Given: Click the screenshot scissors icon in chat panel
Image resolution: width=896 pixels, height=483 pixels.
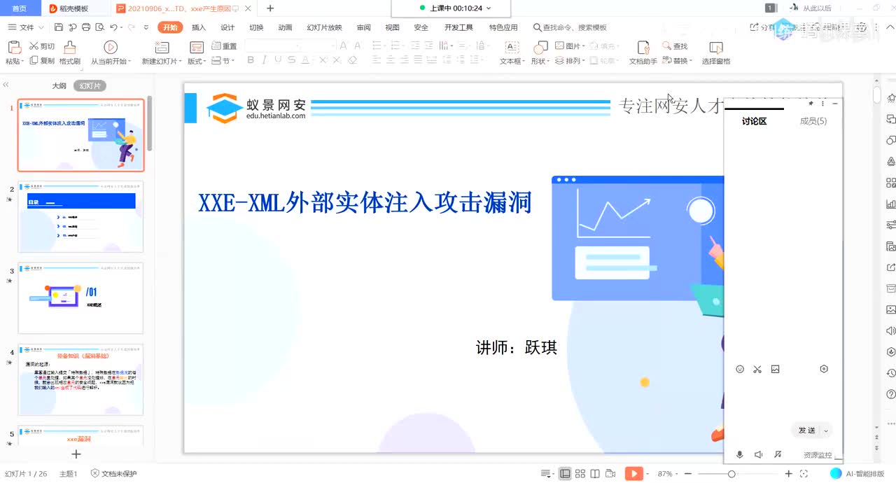Looking at the screenshot, I should [x=757, y=369].
